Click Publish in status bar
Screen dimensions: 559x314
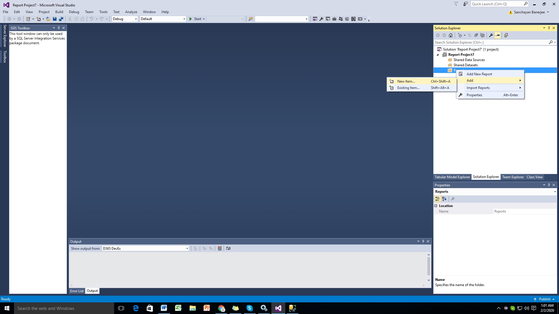[x=544, y=299]
